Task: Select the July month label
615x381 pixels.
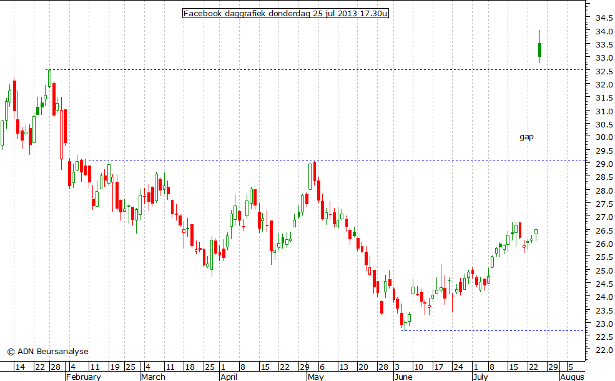Action: point(481,377)
